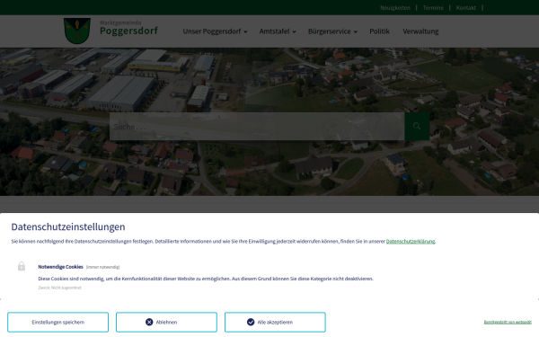Click the Poggersdorf coat of arms logo
Screen dimensions: 539x337
[77, 31]
